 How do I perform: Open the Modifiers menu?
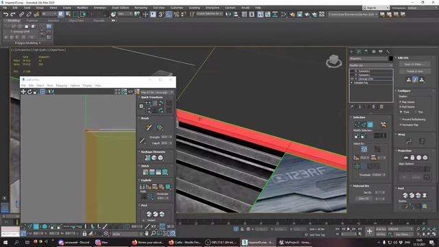coord(82,8)
